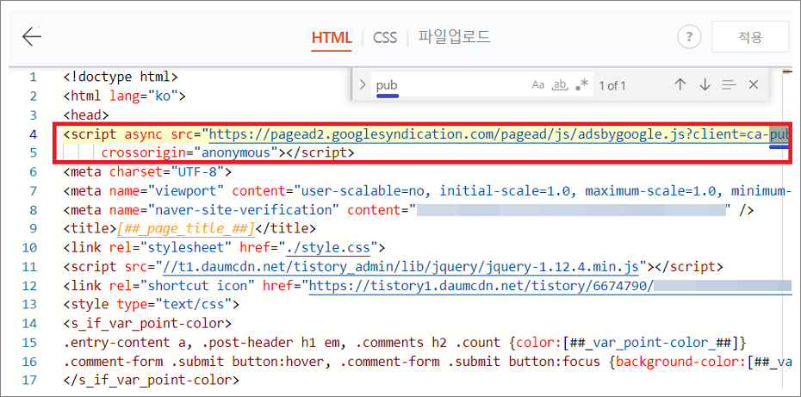Screen dimensions: 801x397
Task: Click the '<s_if_var_point-color>' opening tag
Action: tap(147, 324)
